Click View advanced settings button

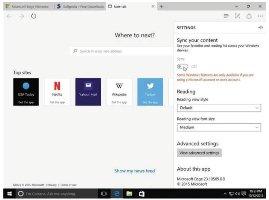tap(199, 153)
